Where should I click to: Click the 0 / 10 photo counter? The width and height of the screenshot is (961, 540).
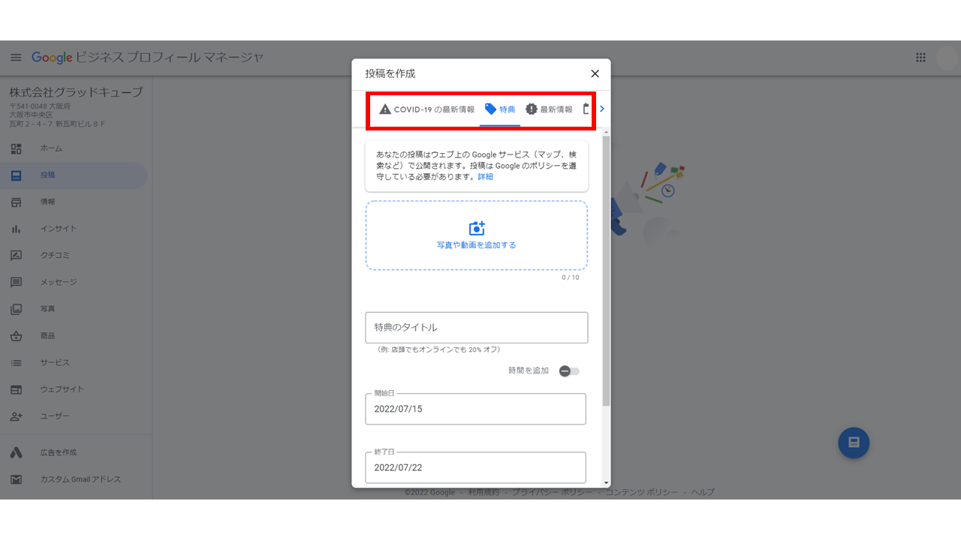tap(571, 277)
